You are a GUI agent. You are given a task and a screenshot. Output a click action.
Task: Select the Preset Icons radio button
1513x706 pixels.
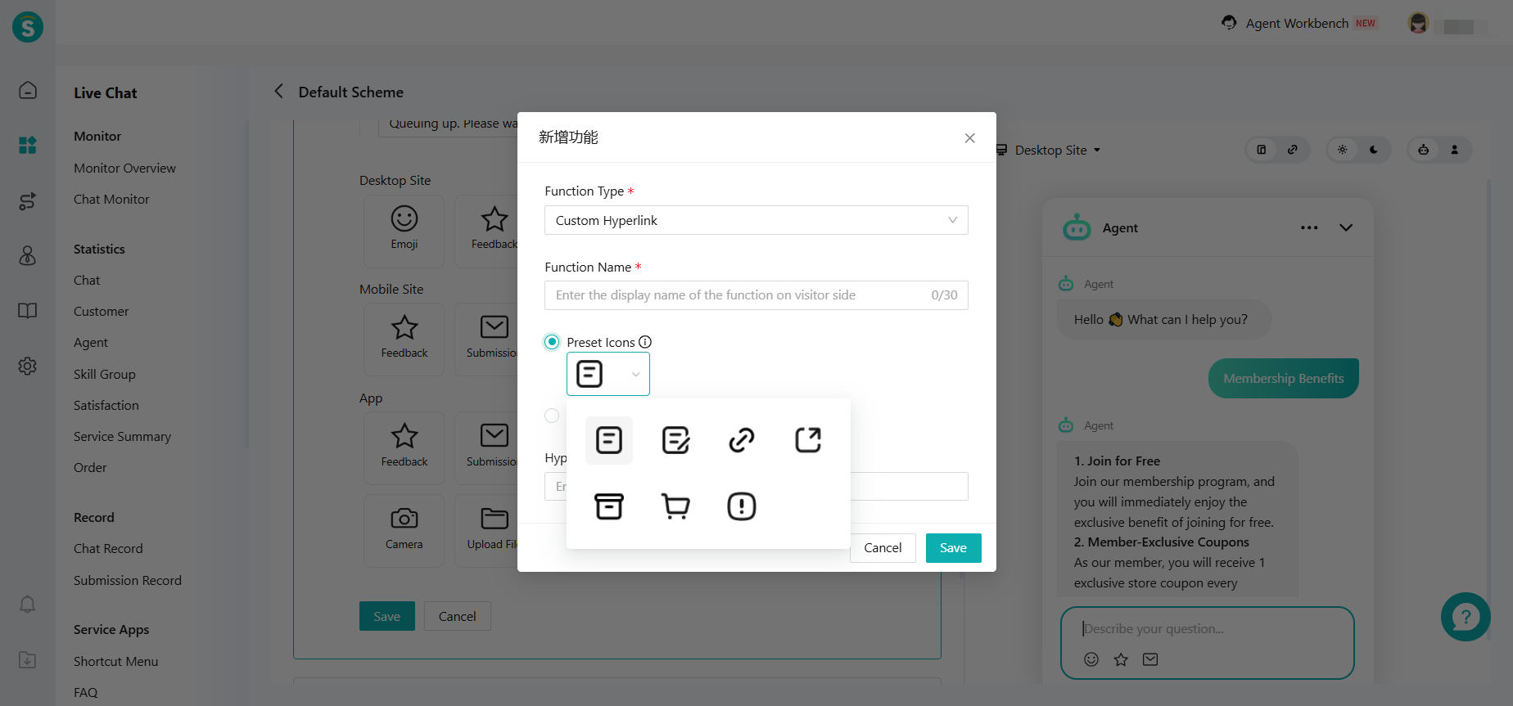click(x=553, y=342)
